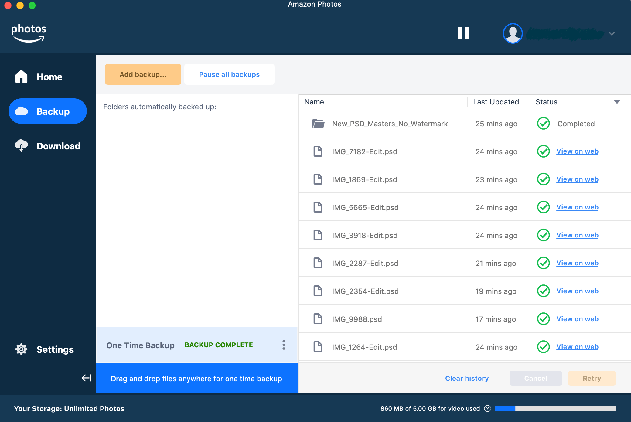The width and height of the screenshot is (631, 422).
Task: Click the Retry button
Action: (x=592, y=378)
